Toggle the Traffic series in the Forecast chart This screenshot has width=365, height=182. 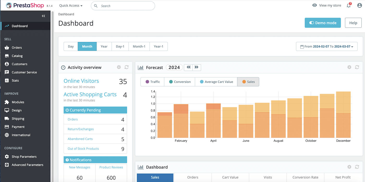(152, 81)
